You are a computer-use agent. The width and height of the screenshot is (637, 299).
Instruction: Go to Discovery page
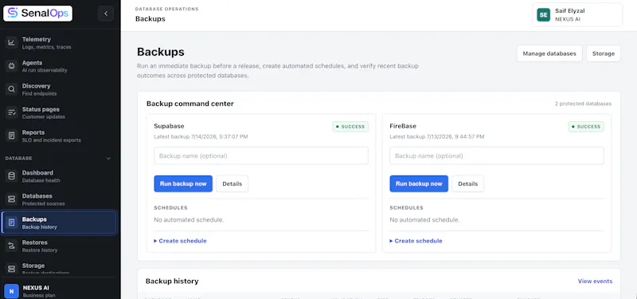(x=59, y=89)
